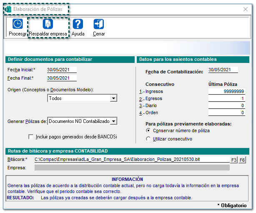Click the Cerrar label
256x213 pixels.
pyautogui.click(x=99, y=34)
